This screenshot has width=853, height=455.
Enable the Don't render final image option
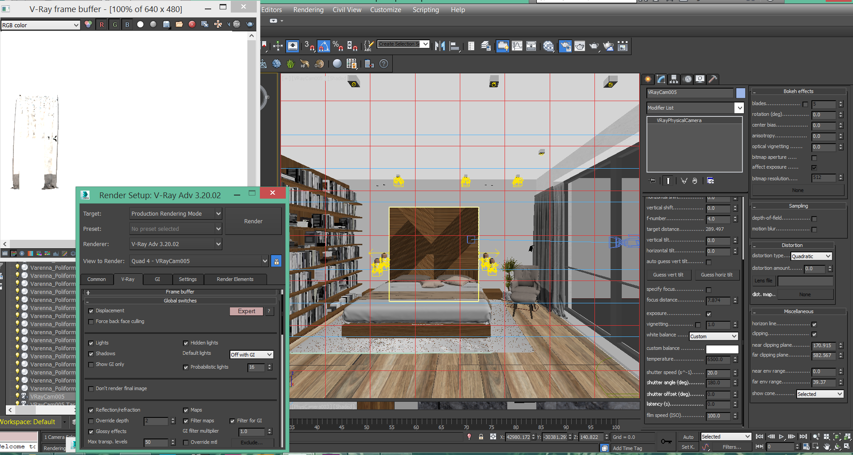(x=91, y=388)
